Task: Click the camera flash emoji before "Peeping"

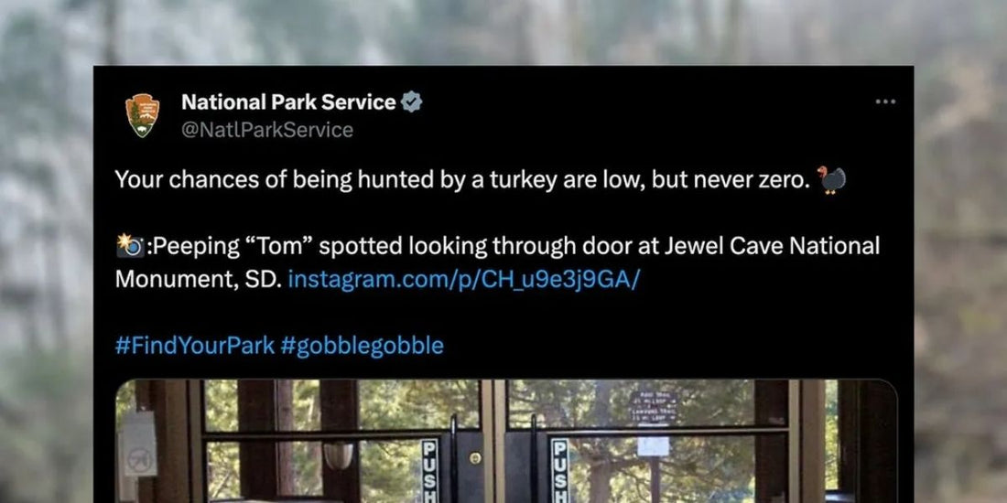Action: click(130, 245)
